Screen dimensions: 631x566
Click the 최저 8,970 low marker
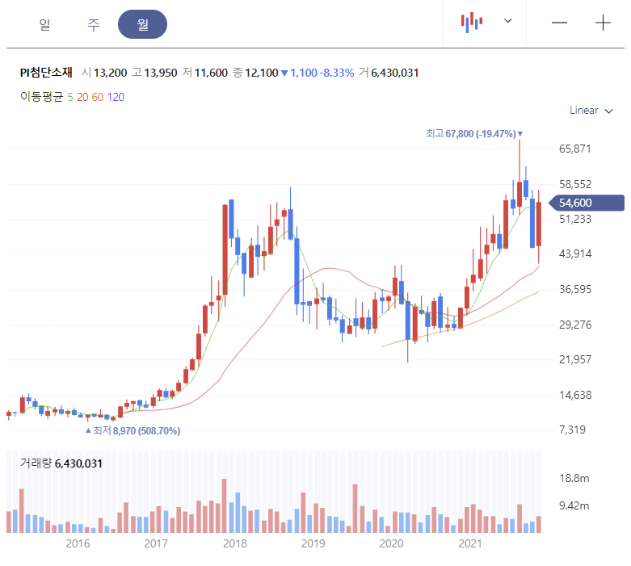tap(133, 431)
